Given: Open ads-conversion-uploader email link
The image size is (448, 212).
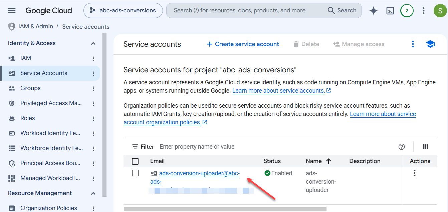Looking at the screenshot, I should point(199,173).
